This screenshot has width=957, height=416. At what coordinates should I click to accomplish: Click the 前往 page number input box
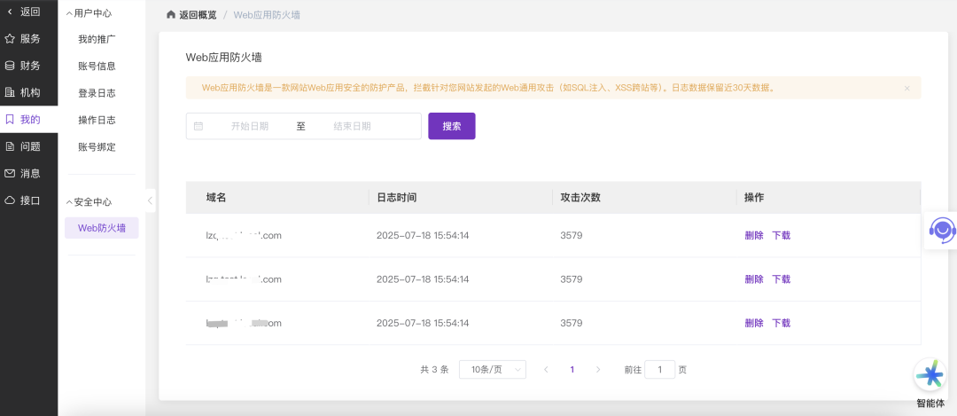[659, 370]
